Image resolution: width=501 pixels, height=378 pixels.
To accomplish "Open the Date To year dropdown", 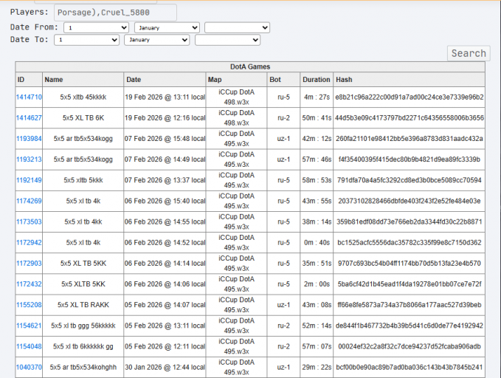I will point(227,40).
